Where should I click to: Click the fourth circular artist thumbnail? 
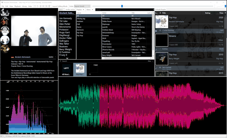pos(5,40)
